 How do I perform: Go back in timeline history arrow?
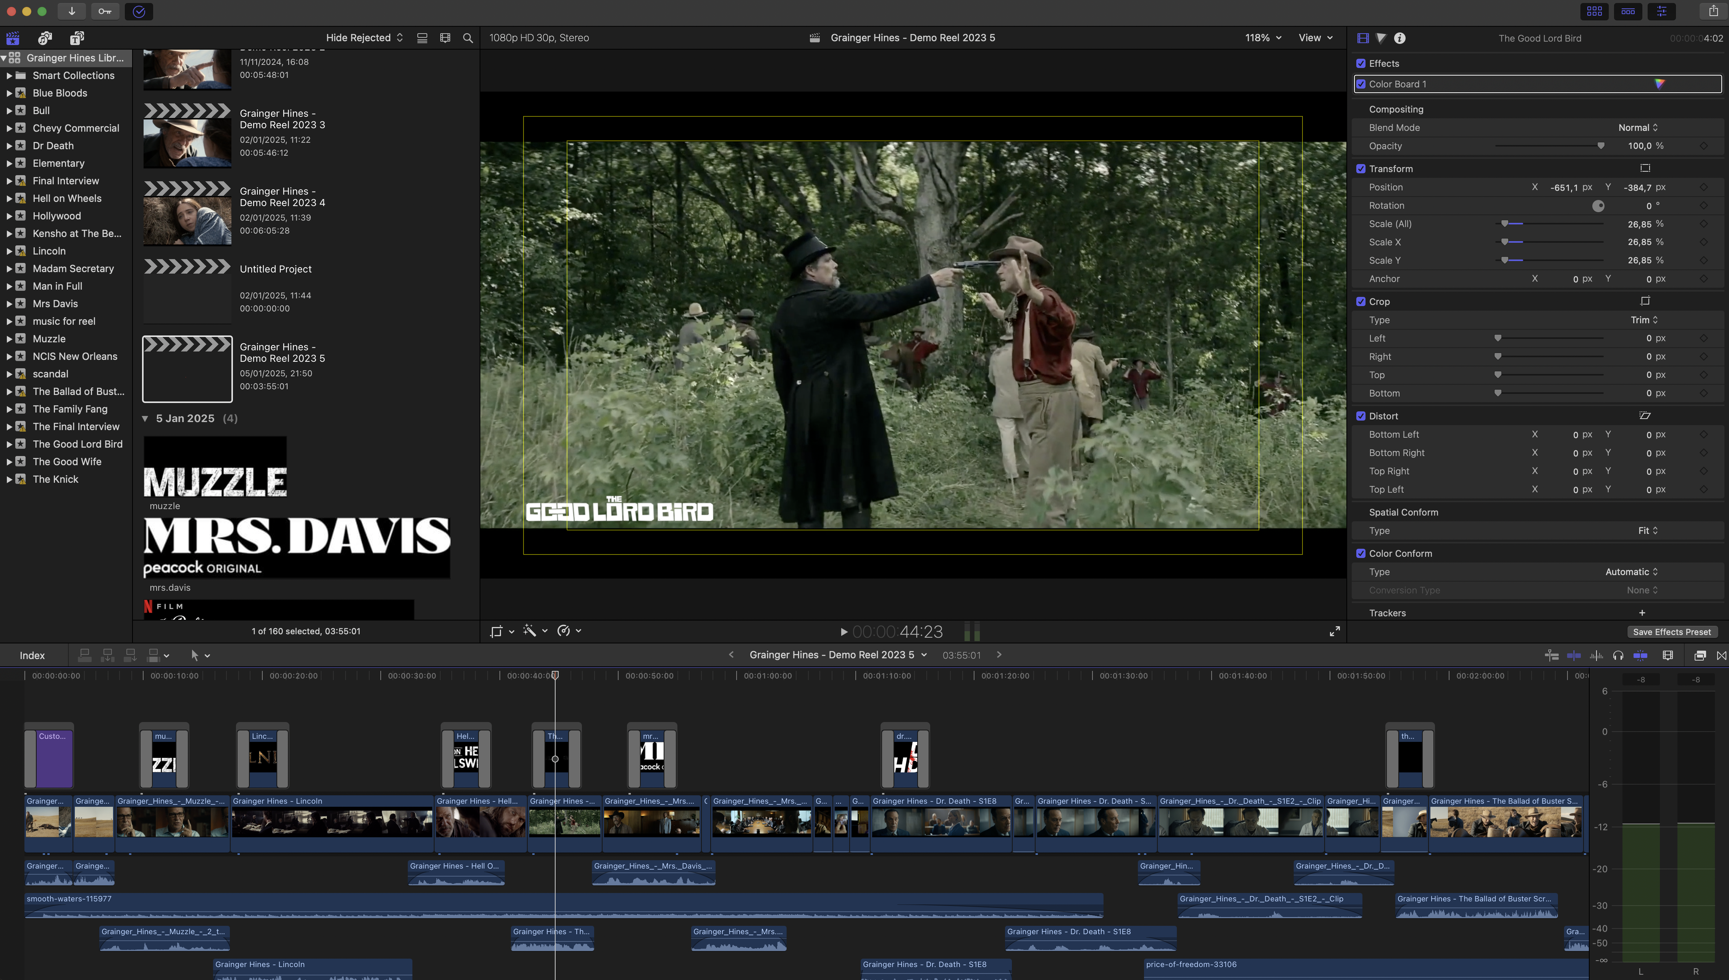pyautogui.click(x=731, y=655)
